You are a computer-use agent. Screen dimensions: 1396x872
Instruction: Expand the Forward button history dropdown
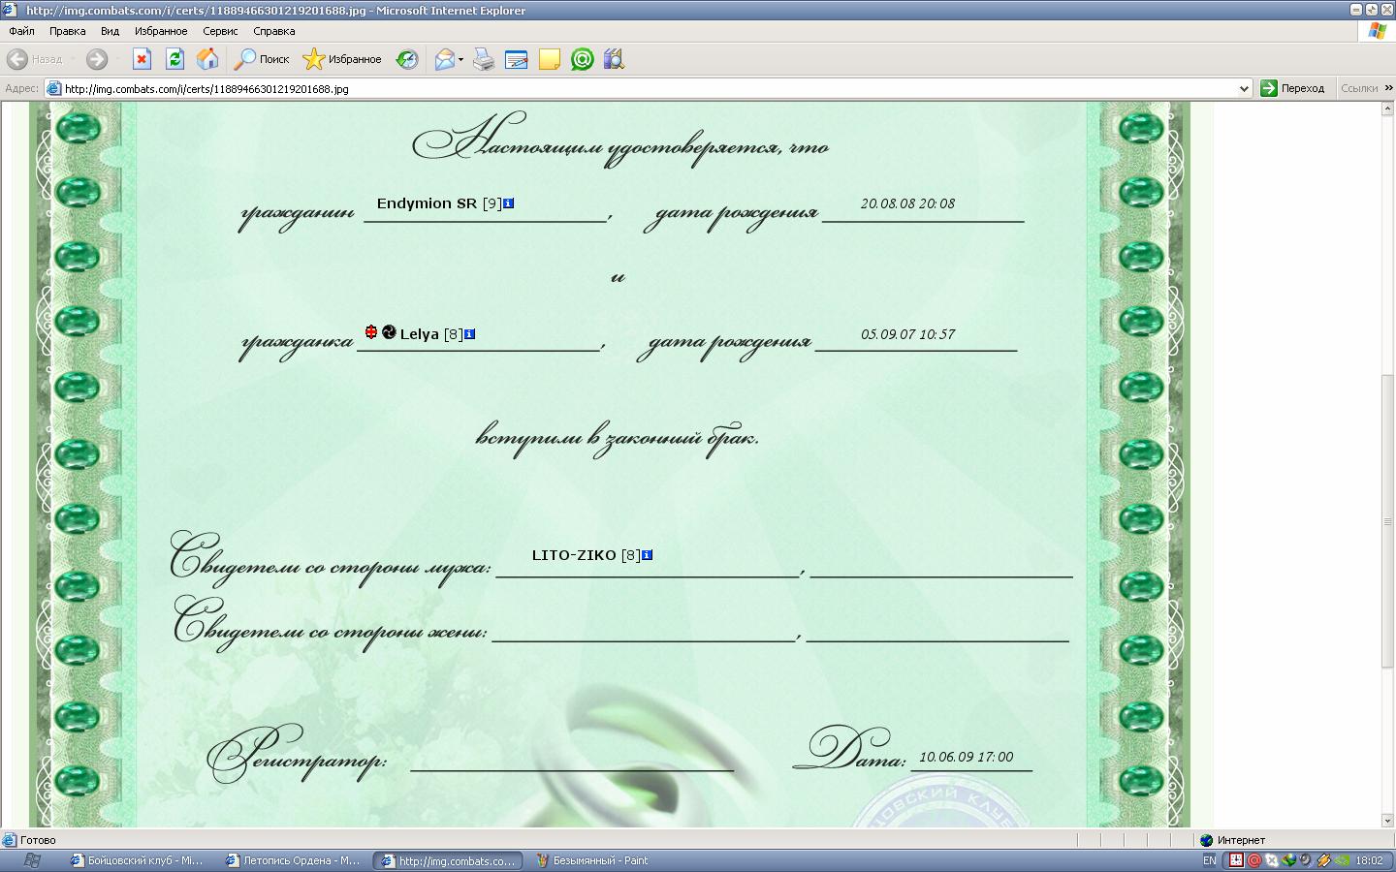click(x=117, y=59)
